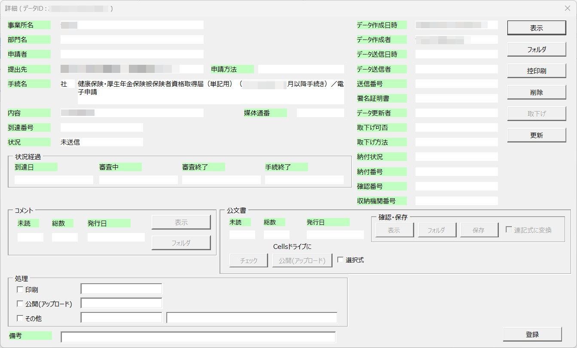The width and height of the screenshot is (577, 348).
Task: Close the 詳細 dialog window
Action: (x=567, y=8)
